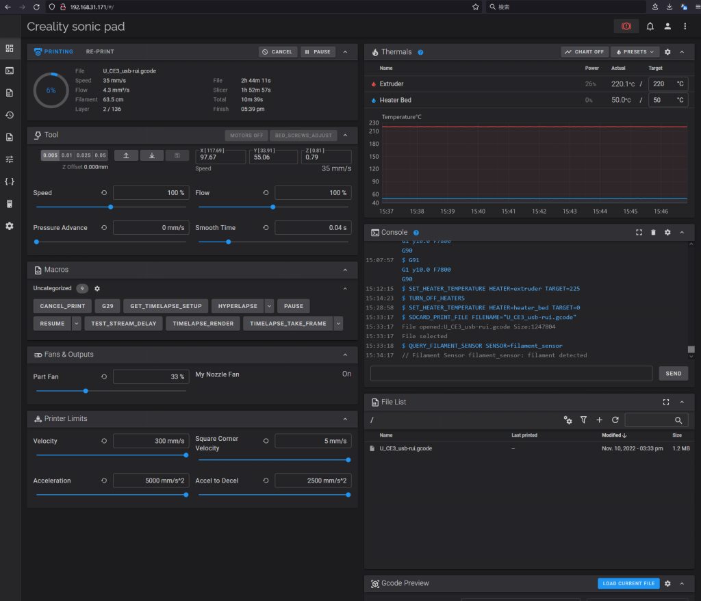Lower Z offset with down arrow

pos(152,155)
